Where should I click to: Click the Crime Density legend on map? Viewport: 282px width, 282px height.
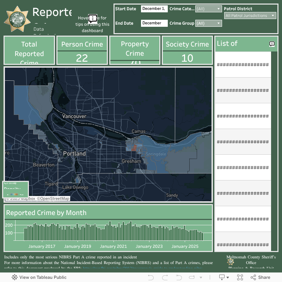tap(16, 189)
